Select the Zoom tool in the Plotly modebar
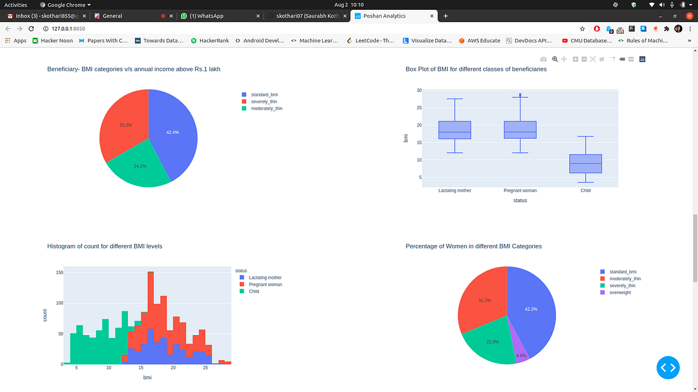The width and height of the screenshot is (698, 392). (555, 59)
